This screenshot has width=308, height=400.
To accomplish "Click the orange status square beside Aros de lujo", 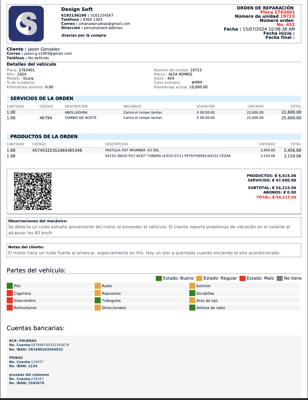I will click(192, 300).
